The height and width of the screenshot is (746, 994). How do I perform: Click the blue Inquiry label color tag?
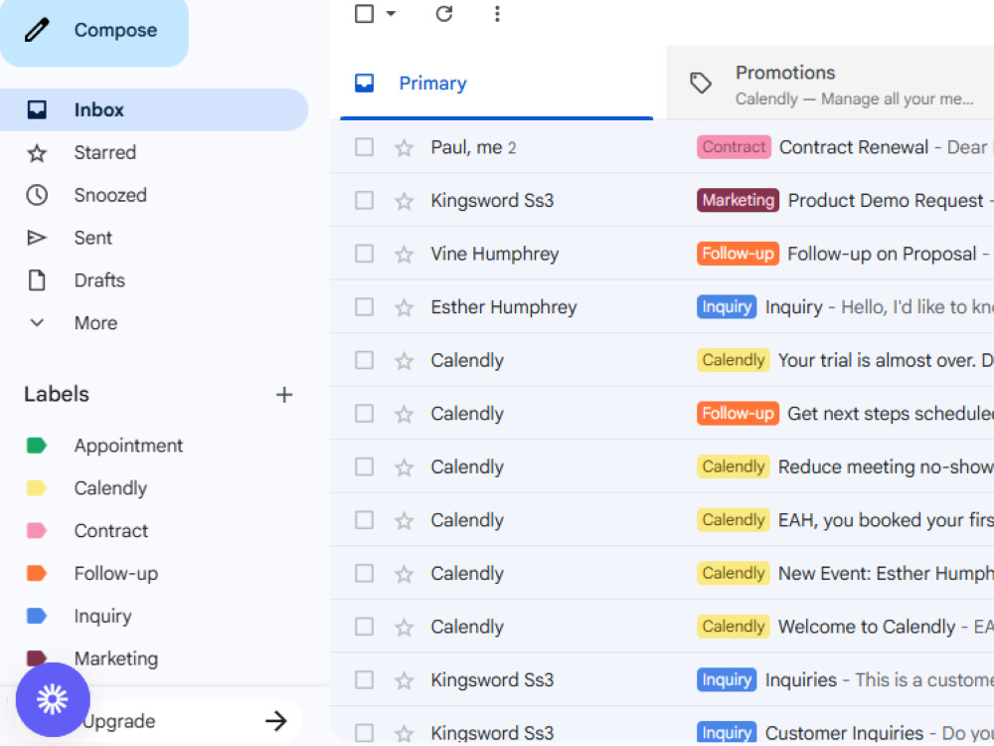click(x=36, y=616)
